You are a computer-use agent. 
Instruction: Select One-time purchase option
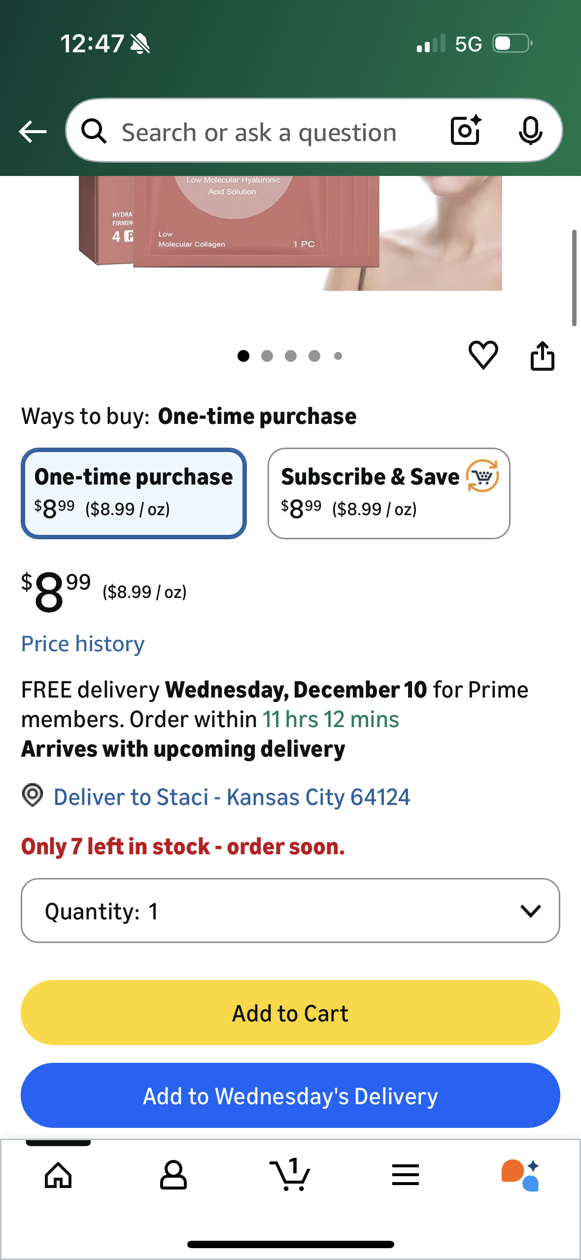tap(134, 493)
